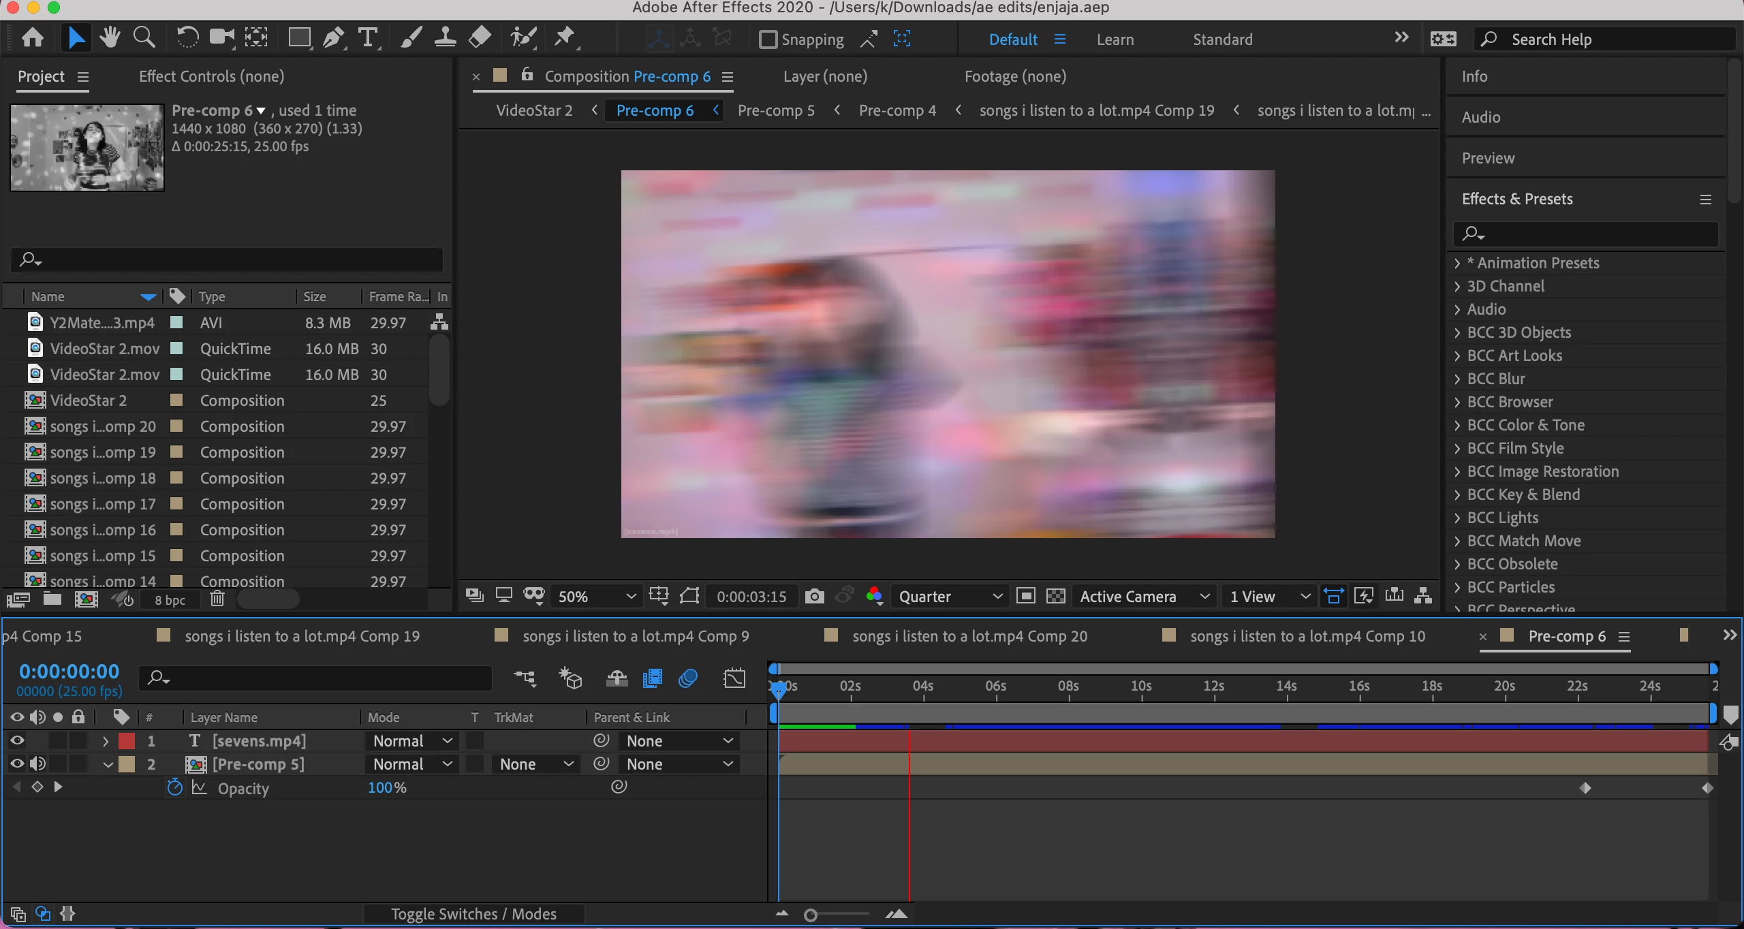Open the Quarter resolution dropdown
1744x929 pixels.
click(950, 597)
